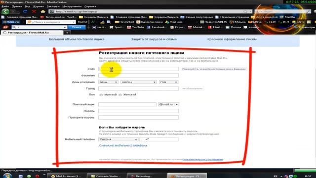
Task: Click the blue Поиск toolbar button
Action: tap(77, 27)
